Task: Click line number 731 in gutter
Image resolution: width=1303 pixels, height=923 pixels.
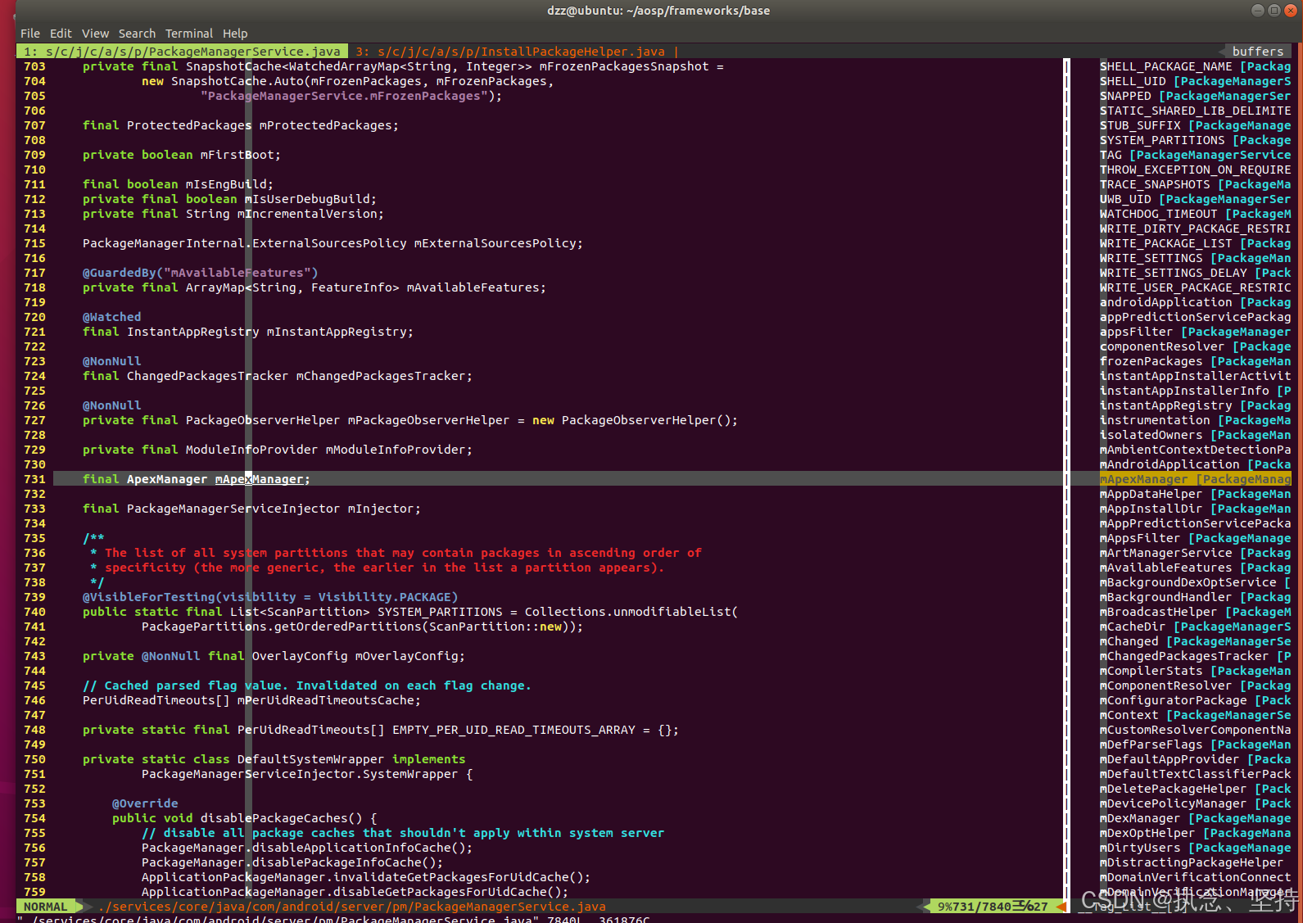Action: click(x=34, y=479)
